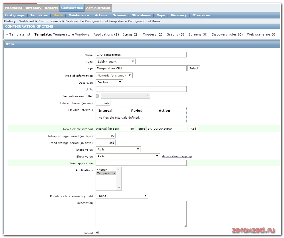Image resolution: width=284 pixels, height=238 pixels.
Task: Open the Store value dropdown
Action: (x=118, y=149)
